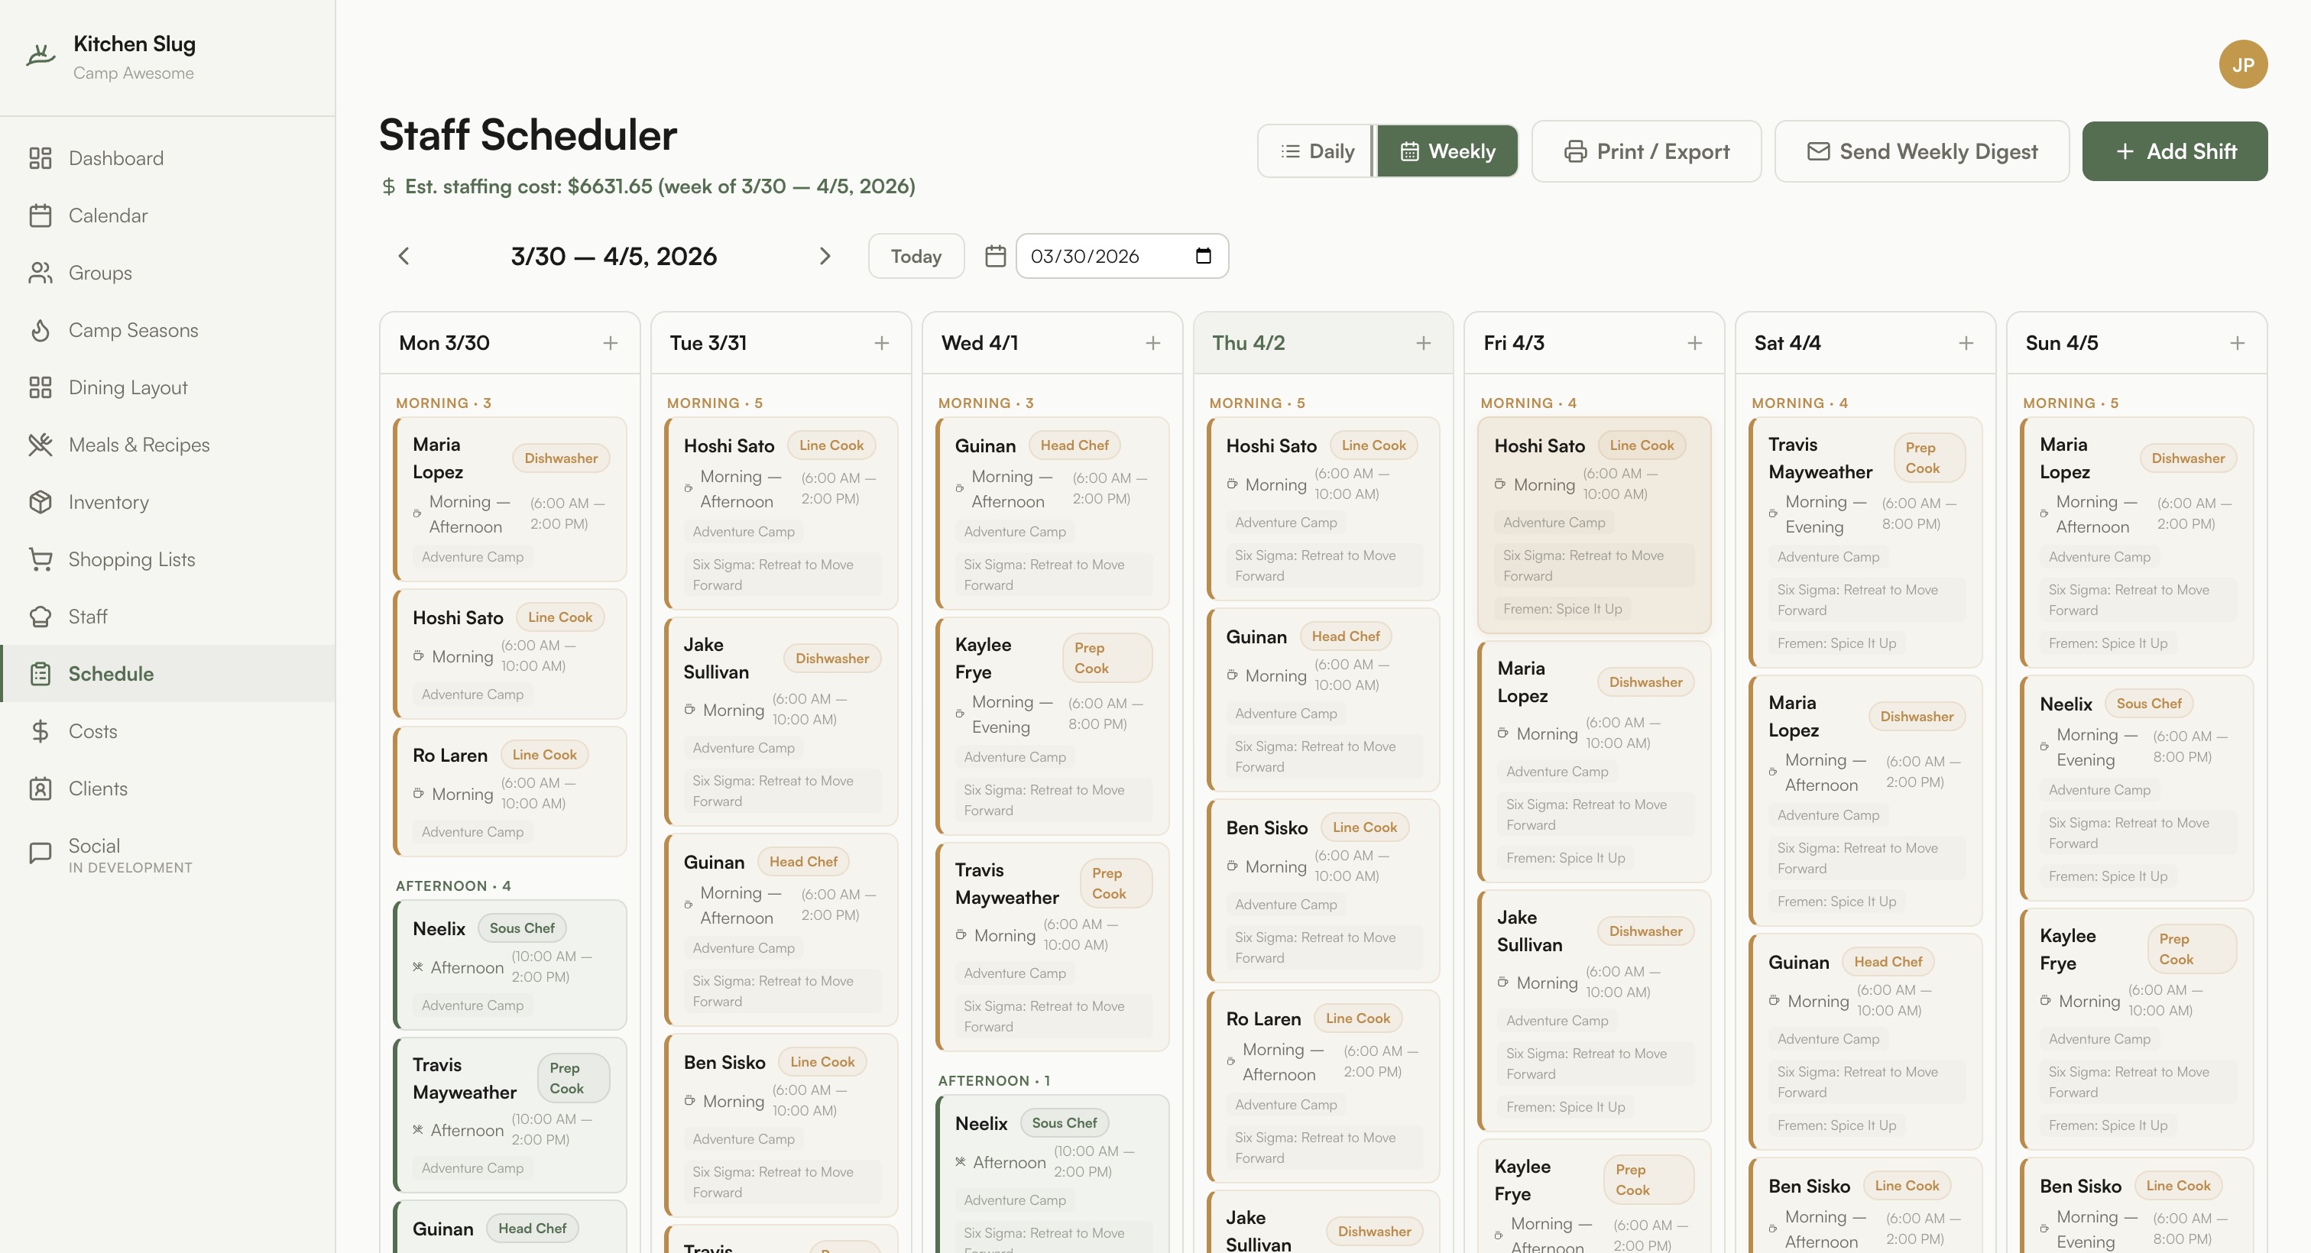The height and width of the screenshot is (1253, 2311).
Task: Open Jake Sullivan shift card on Tuesday
Action: pos(780,722)
